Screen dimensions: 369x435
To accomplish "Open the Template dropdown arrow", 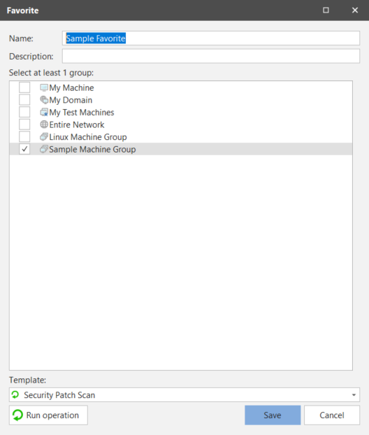I will pyautogui.click(x=354, y=394).
